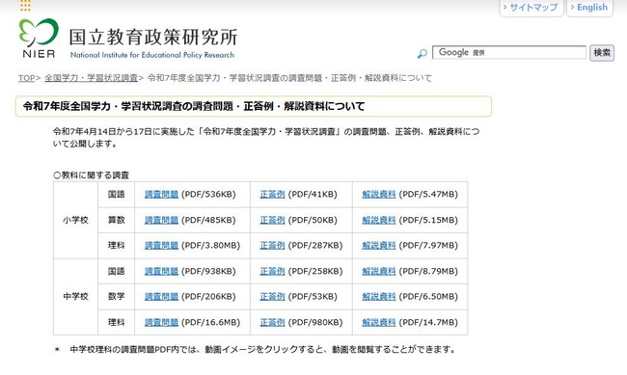The height and width of the screenshot is (375, 627).
Task: Click the NIER butterfly logo
Action: 39,38
